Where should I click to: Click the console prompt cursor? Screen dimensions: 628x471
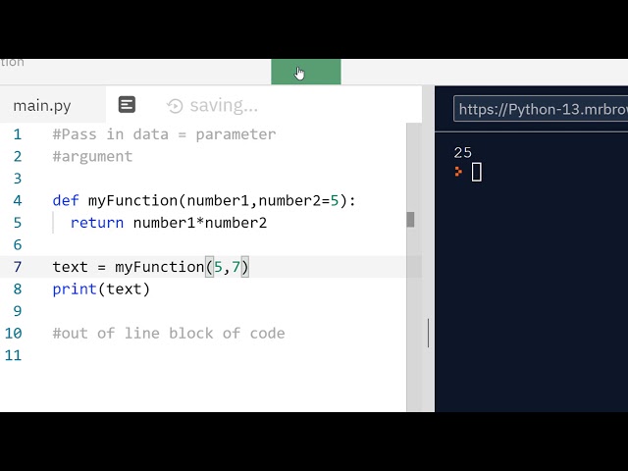click(x=477, y=173)
